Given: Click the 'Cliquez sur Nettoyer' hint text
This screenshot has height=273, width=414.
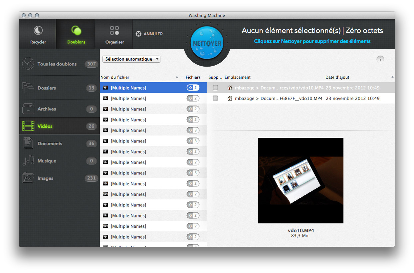Looking at the screenshot, I should [312, 41].
